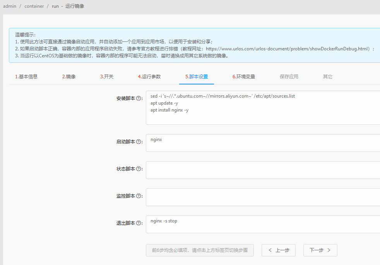380x265 pixels.
Task: Select the 3.开关 tab
Action: click(x=107, y=77)
